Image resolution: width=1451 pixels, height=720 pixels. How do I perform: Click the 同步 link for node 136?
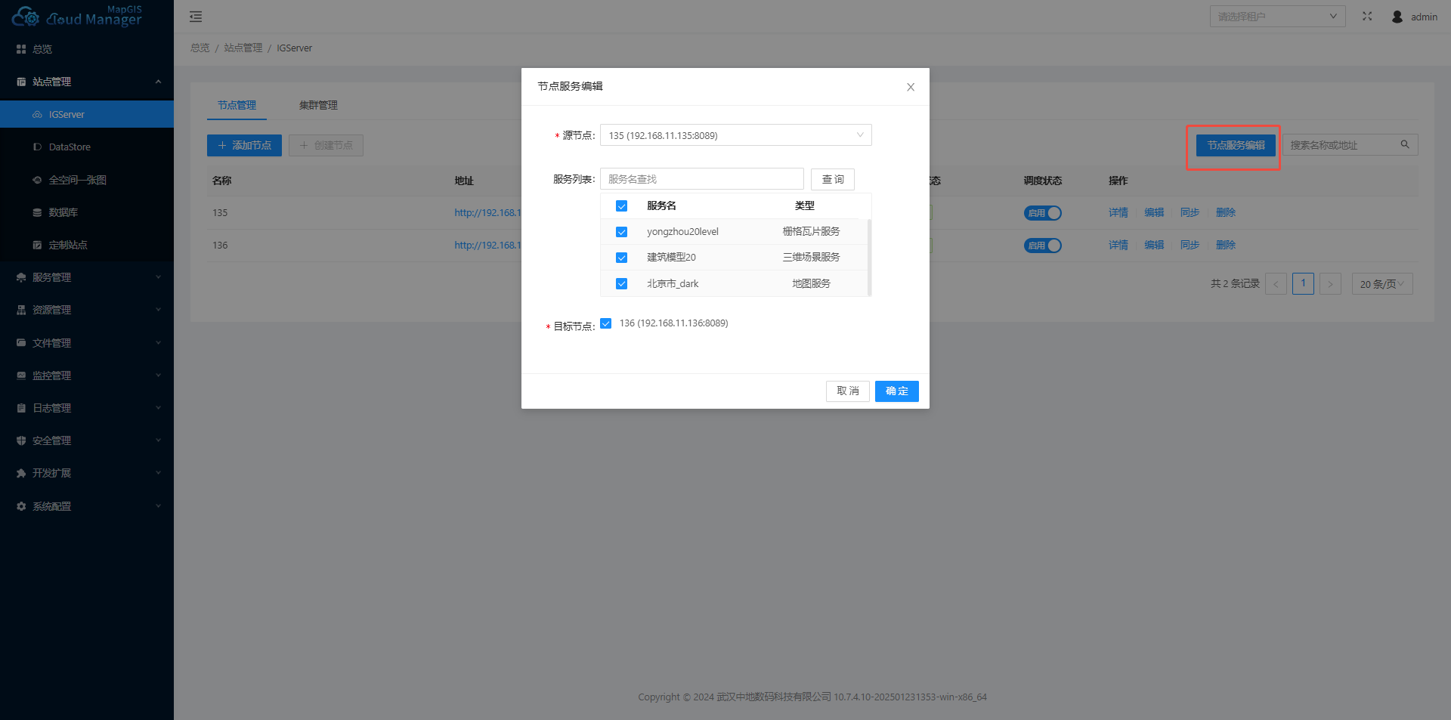point(1190,245)
